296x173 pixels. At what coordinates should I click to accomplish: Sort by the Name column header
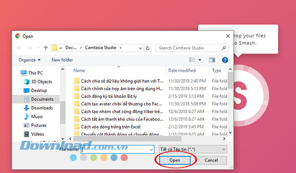tap(79, 70)
